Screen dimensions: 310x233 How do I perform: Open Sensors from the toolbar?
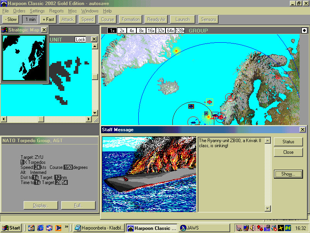208,19
